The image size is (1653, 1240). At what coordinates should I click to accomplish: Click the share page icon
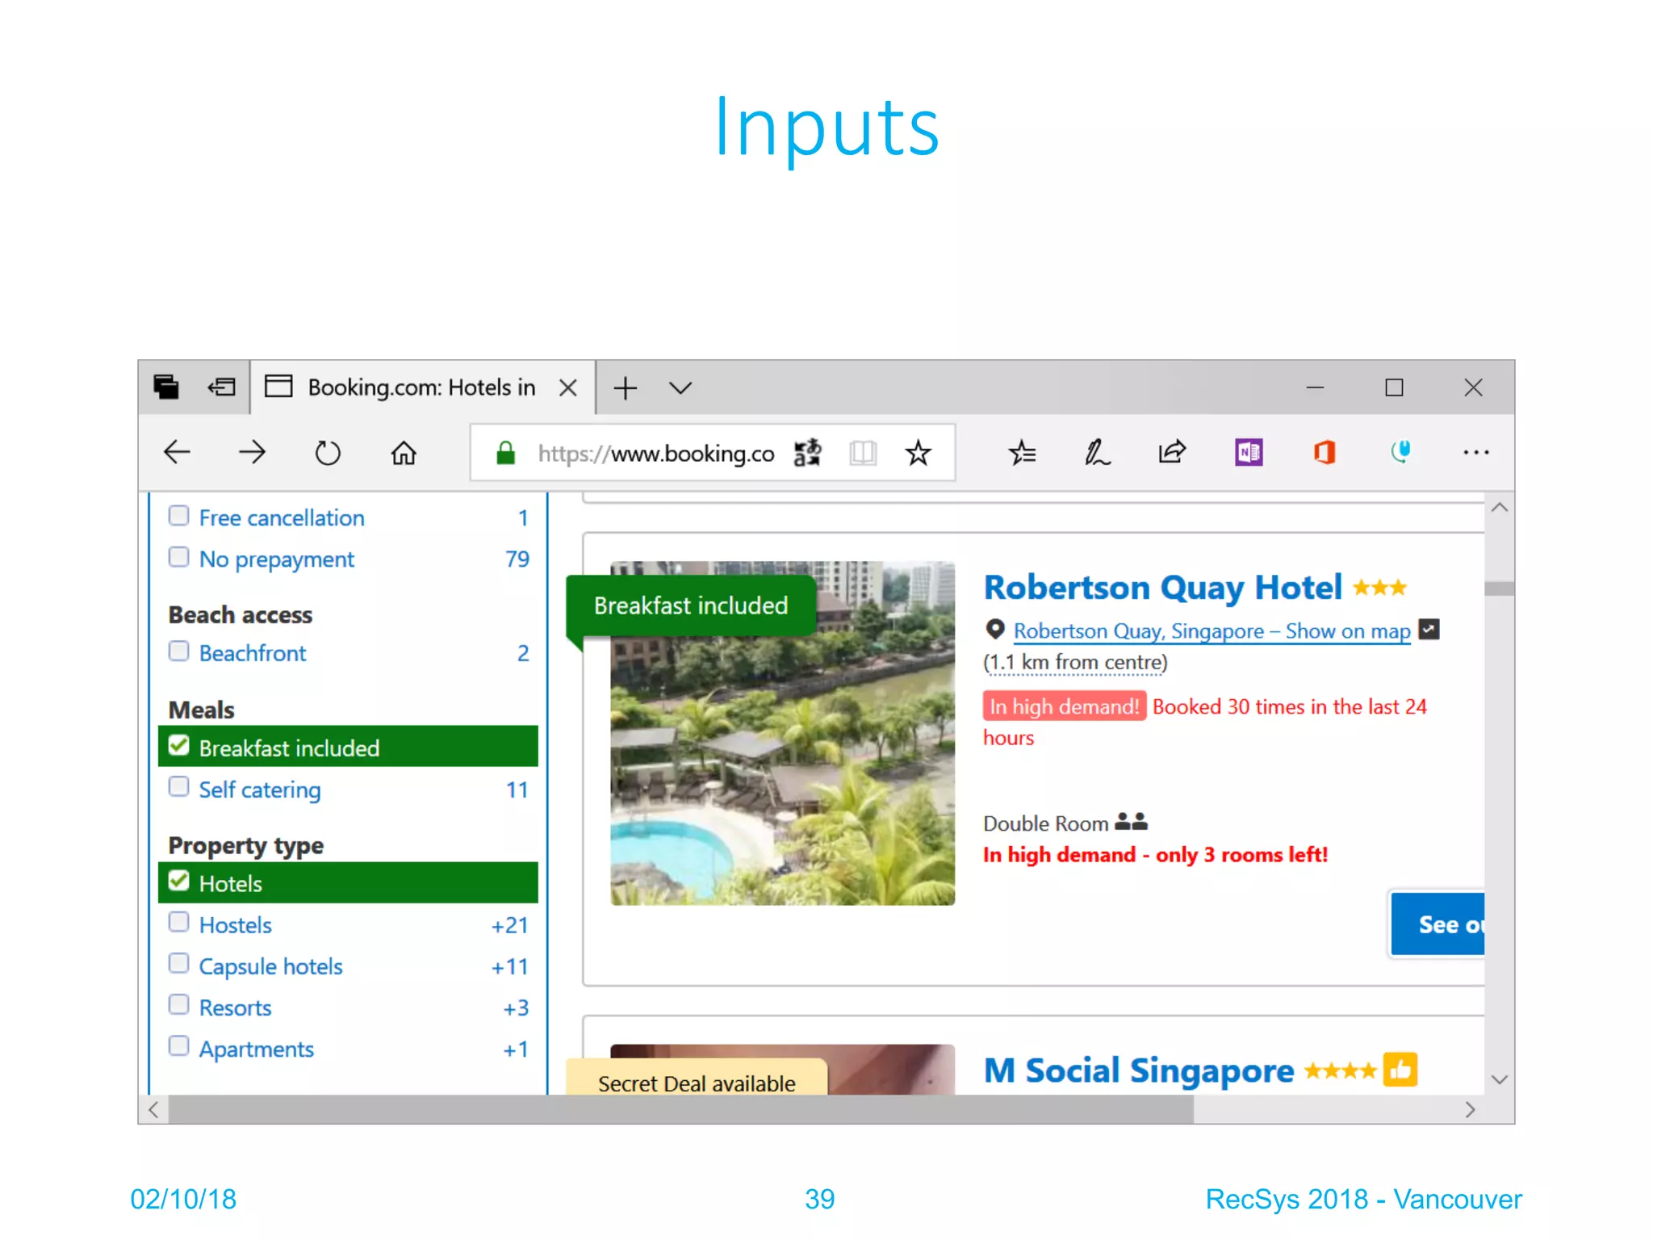pyautogui.click(x=1172, y=453)
